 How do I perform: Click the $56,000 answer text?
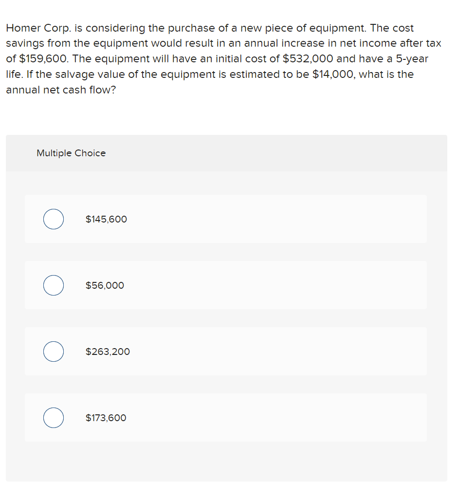click(105, 285)
